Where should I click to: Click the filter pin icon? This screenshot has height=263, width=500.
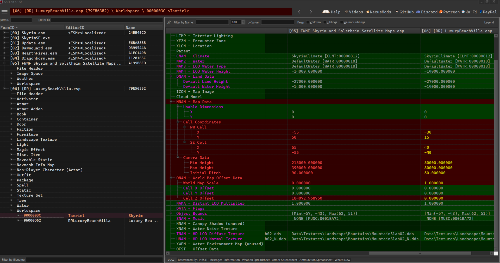click(x=169, y=22)
